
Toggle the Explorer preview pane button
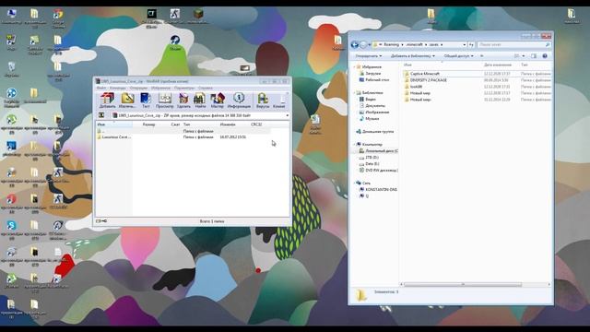click(534, 55)
